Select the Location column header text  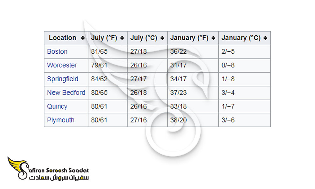click(x=62, y=38)
